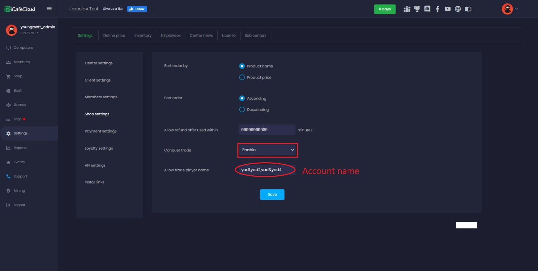Toggle the hamburger sidebar menu

coord(49,9)
